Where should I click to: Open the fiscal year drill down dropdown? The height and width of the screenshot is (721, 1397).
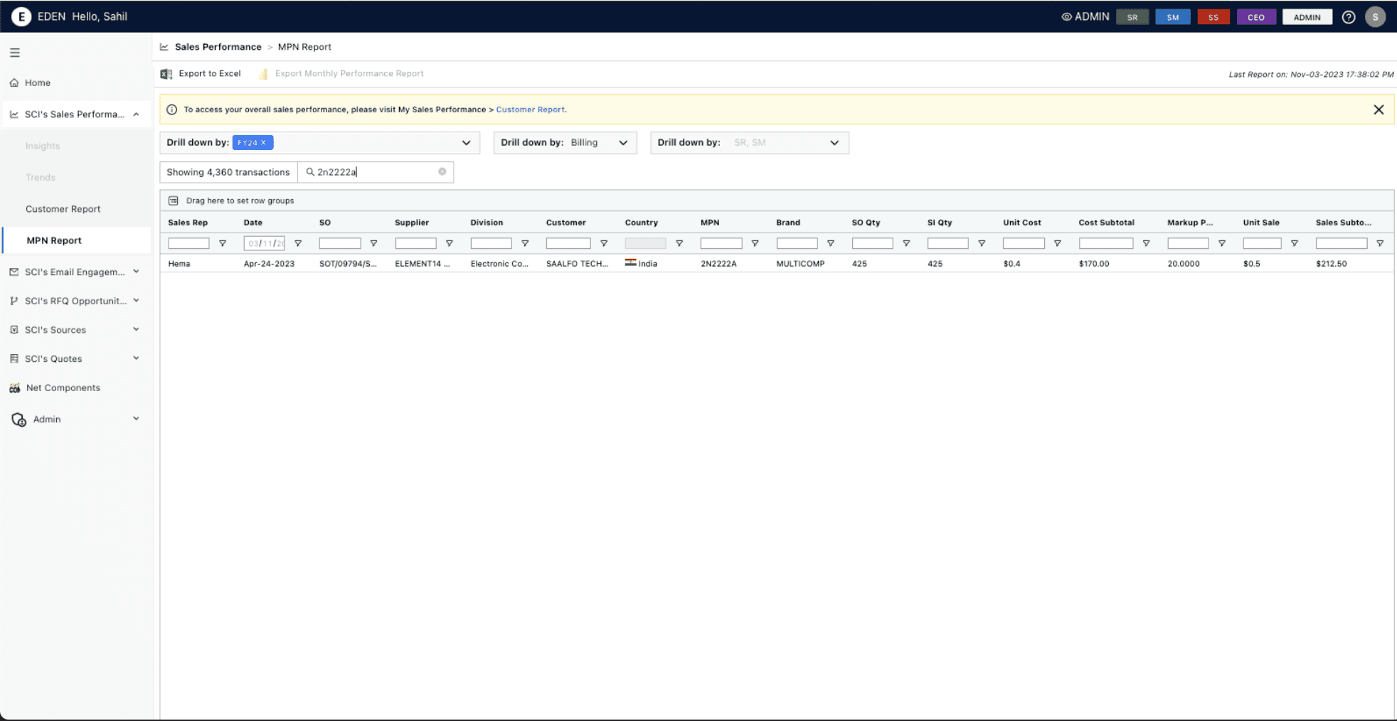click(x=466, y=143)
